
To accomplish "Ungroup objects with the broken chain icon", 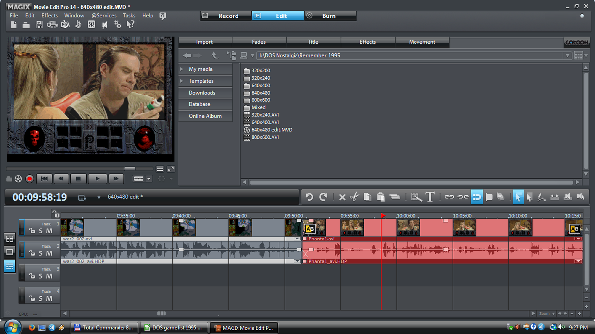I will (x=463, y=197).
